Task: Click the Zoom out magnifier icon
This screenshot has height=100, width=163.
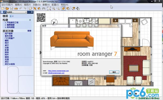Action: point(58,8)
